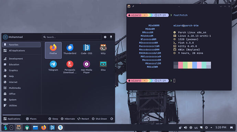Show All Applications category
Screen dimensions: 237x132
(x=21, y=50)
